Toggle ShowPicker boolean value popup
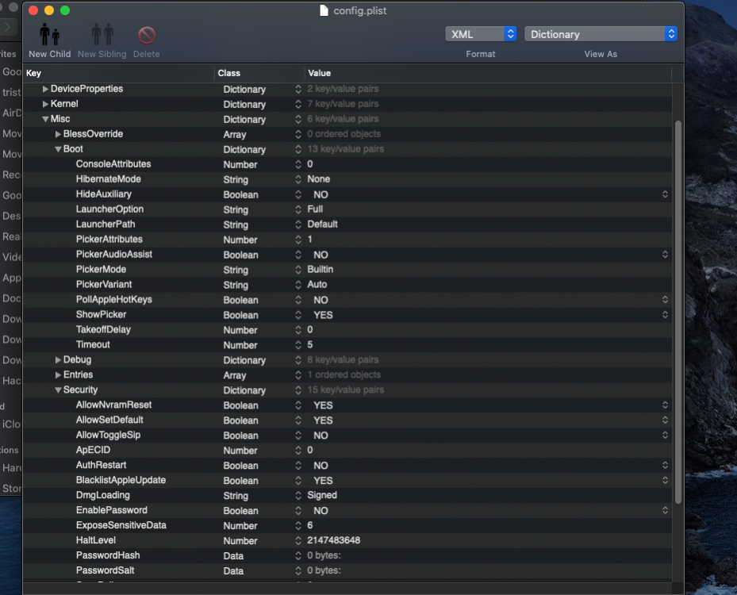737x595 pixels. coord(665,314)
